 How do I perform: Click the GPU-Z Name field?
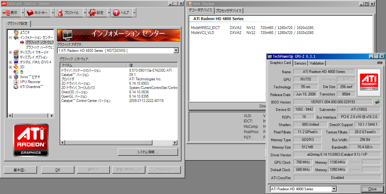pyautogui.click(x=324, y=72)
